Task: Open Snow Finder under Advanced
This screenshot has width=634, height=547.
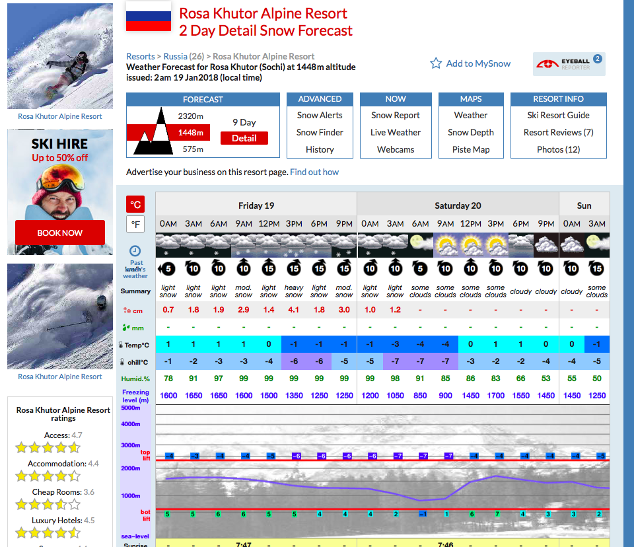Action: point(320,132)
